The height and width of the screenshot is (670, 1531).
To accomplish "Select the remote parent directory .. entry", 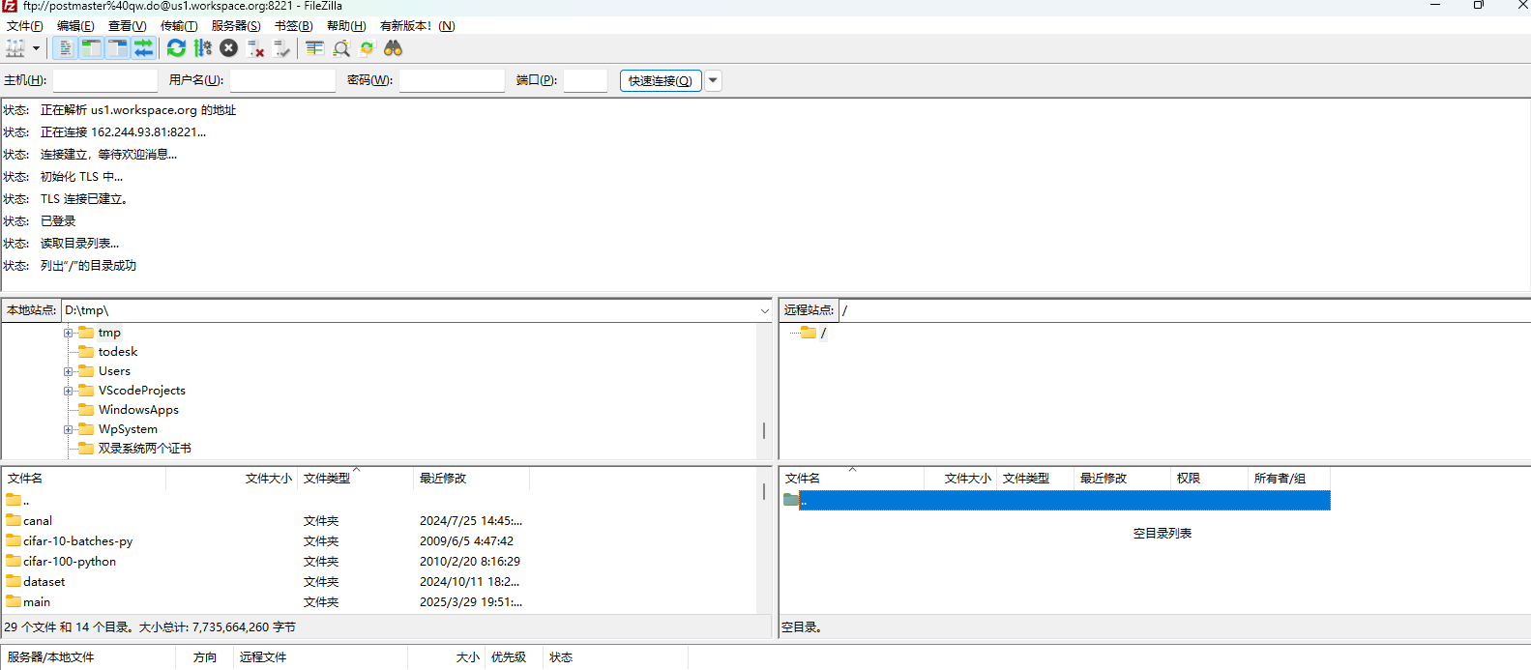I will 1056,500.
